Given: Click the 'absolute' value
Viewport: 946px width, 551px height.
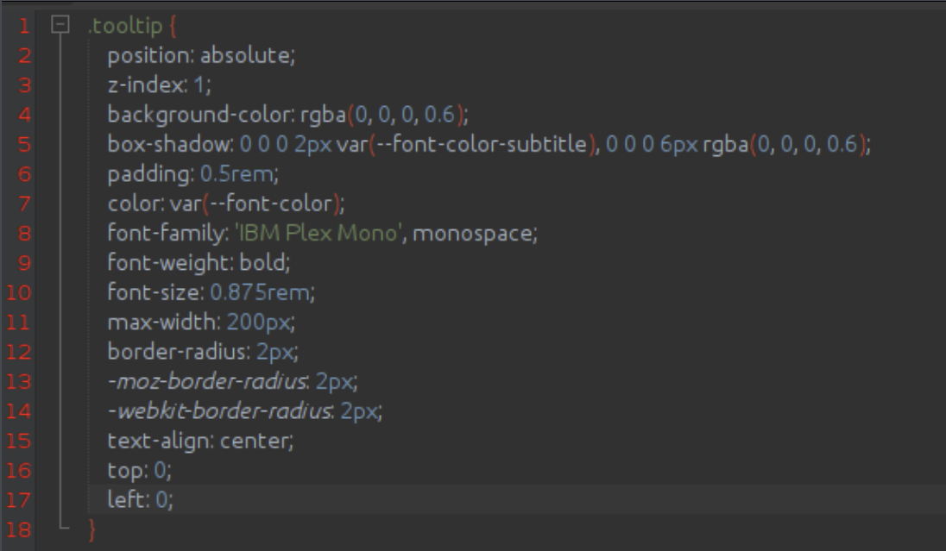Looking at the screenshot, I should [x=247, y=56].
